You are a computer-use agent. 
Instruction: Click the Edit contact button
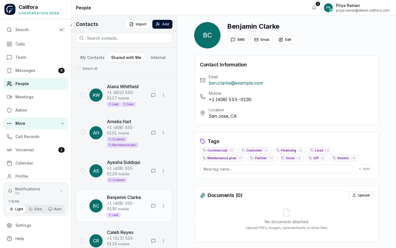pyautogui.click(x=285, y=40)
